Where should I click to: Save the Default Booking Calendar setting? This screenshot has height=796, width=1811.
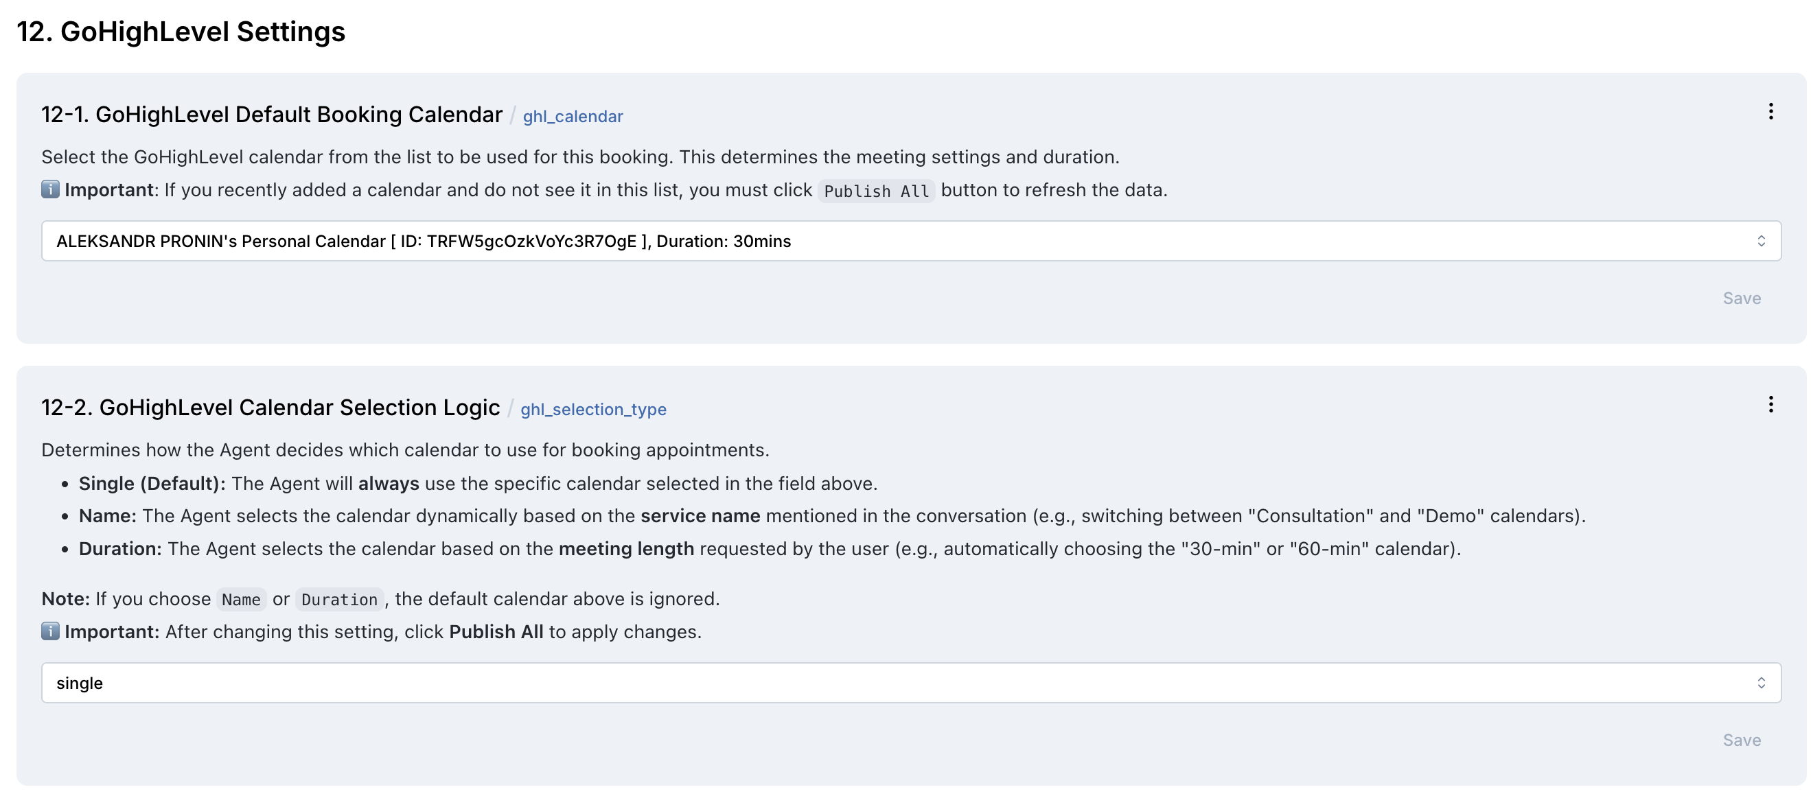click(x=1742, y=298)
